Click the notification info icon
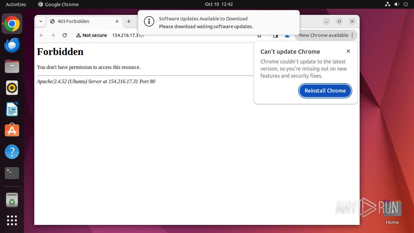The height and width of the screenshot is (233, 414). pyautogui.click(x=149, y=22)
